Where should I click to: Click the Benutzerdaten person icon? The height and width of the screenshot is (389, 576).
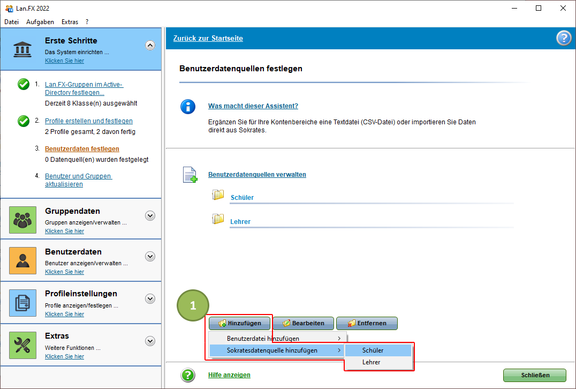pyautogui.click(x=23, y=261)
